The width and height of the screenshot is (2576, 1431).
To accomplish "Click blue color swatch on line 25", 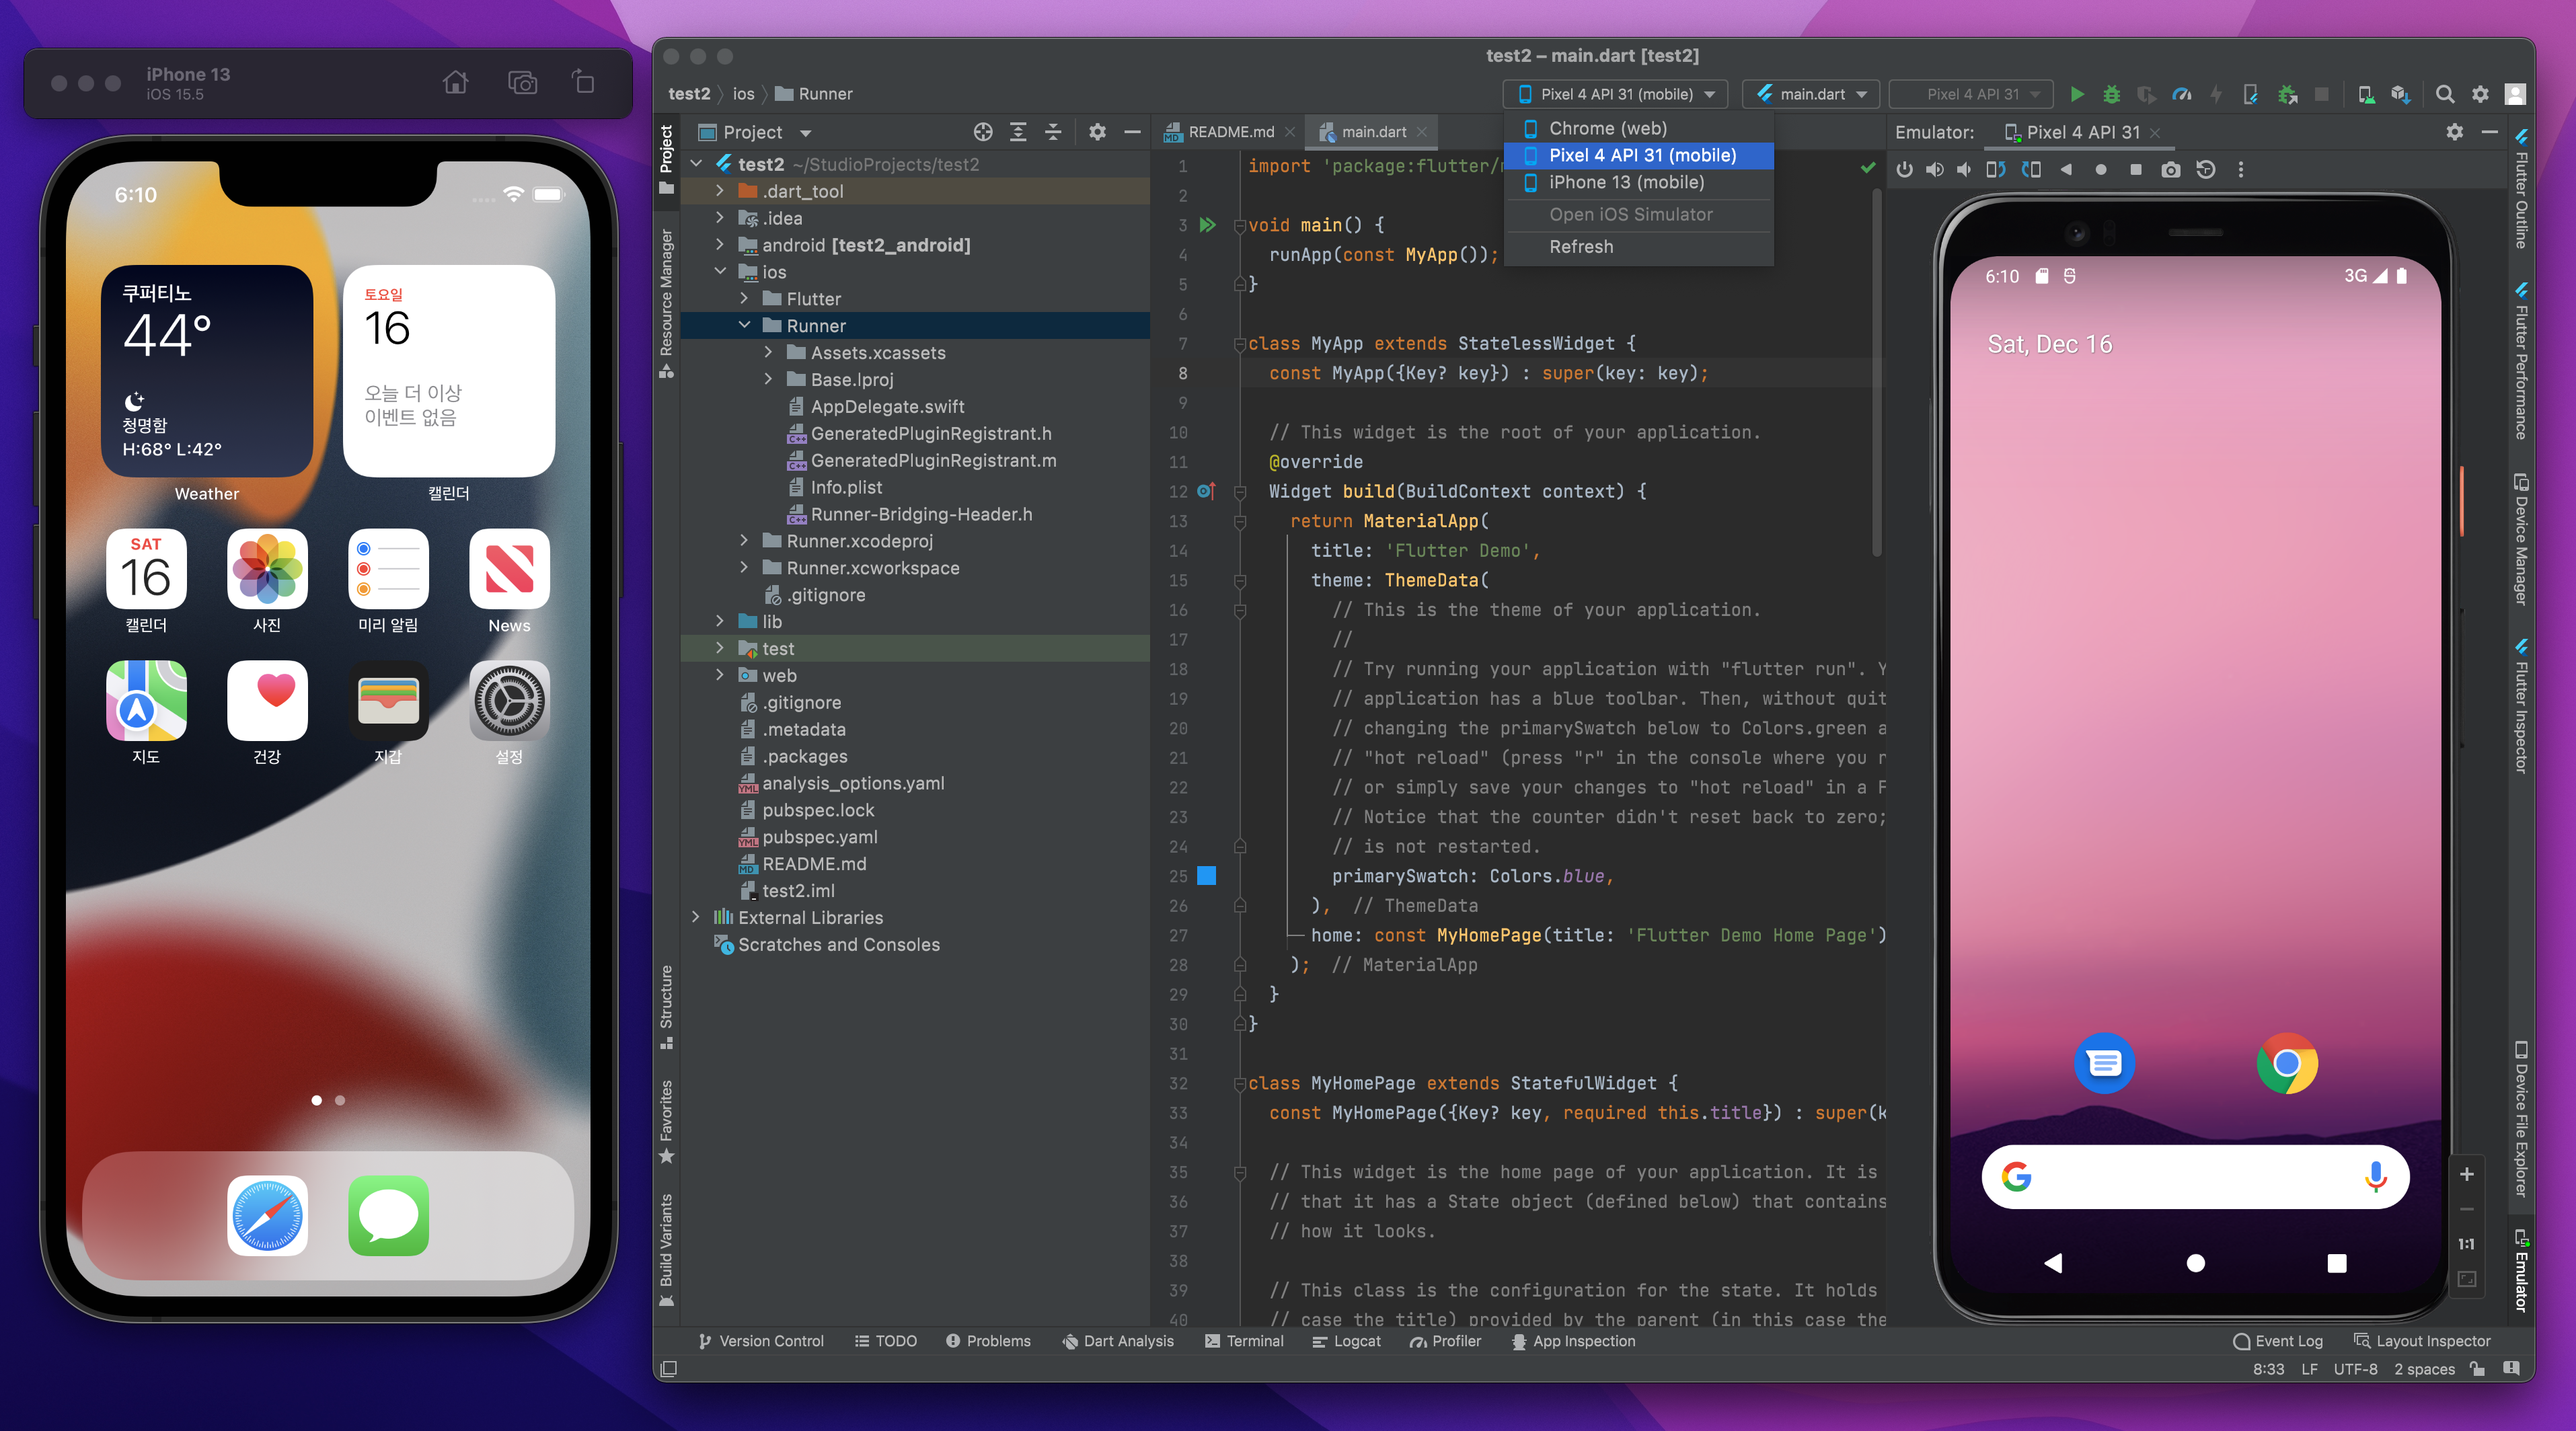I will (1207, 876).
